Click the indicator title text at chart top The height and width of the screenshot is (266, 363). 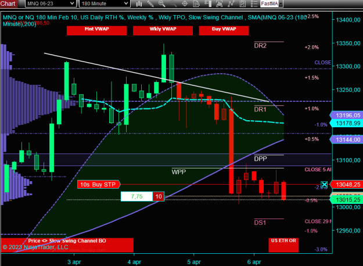[x=154, y=20]
